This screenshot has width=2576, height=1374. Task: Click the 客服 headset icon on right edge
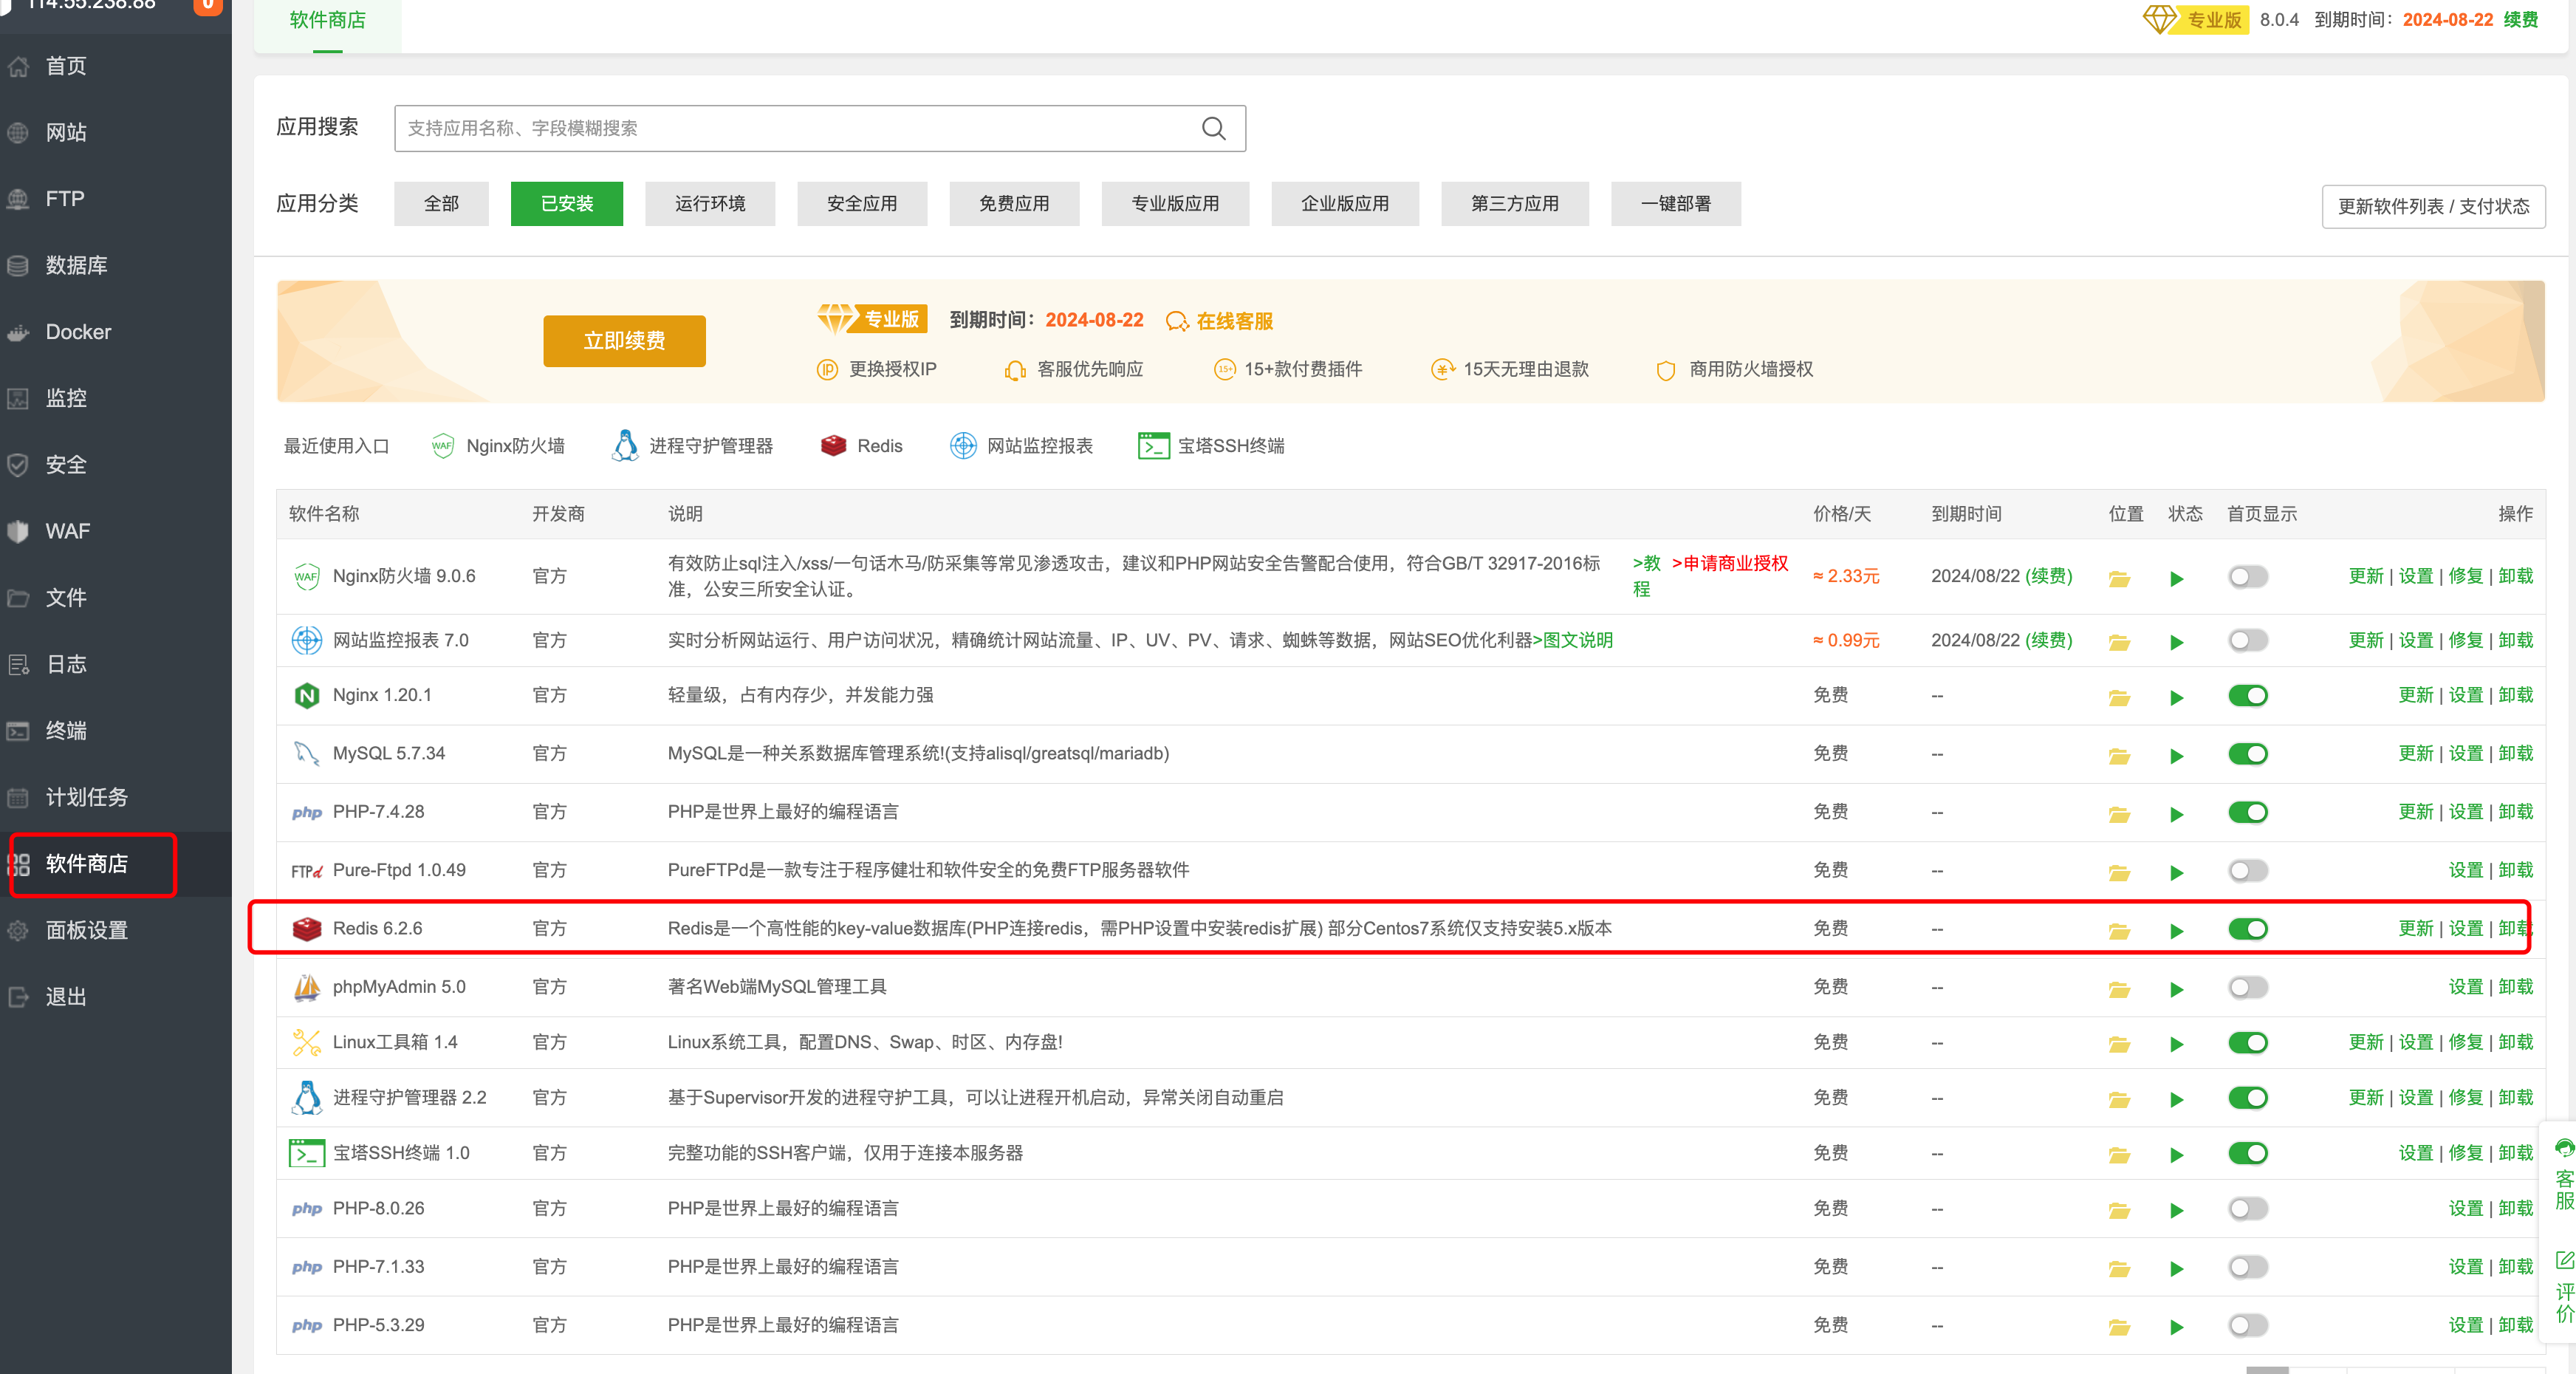2564,1148
